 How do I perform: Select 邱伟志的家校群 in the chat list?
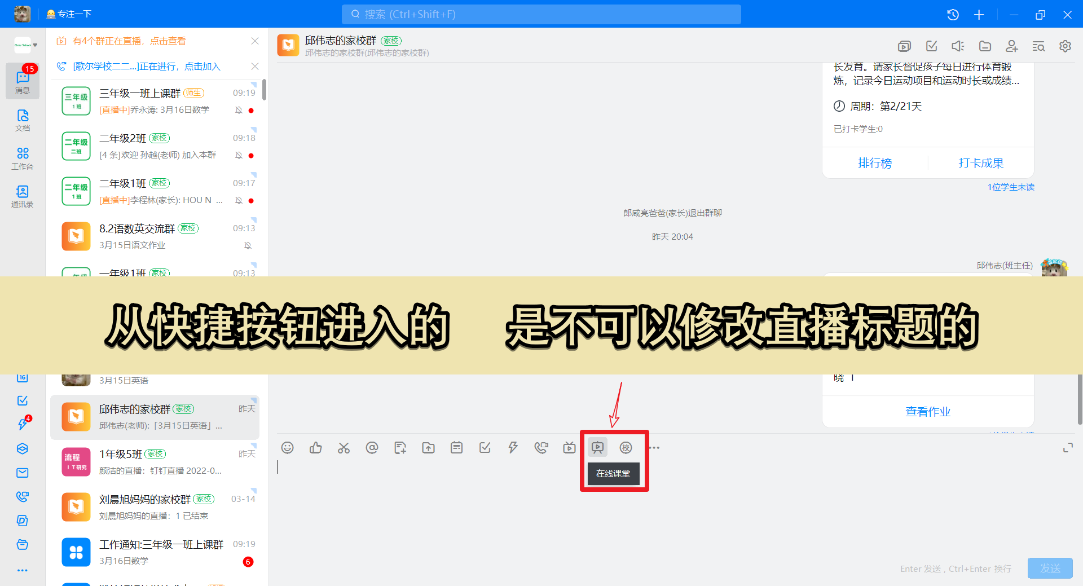[155, 417]
